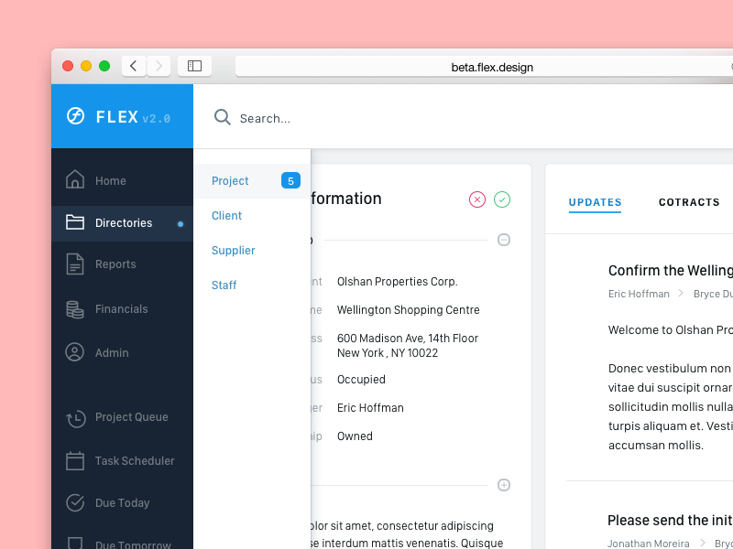This screenshot has height=549, width=733.
Task: Click the Reports document icon
Action: click(x=75, y=264)
